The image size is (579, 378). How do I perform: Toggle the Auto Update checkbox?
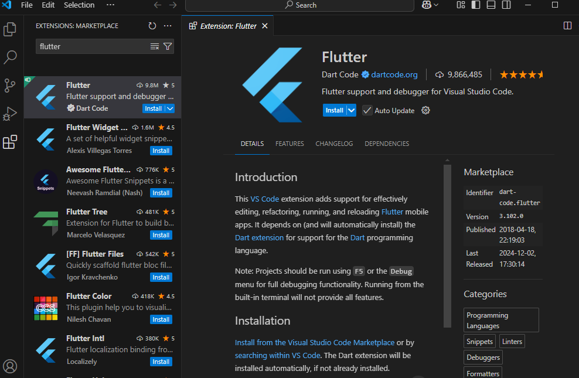point(367,110)
